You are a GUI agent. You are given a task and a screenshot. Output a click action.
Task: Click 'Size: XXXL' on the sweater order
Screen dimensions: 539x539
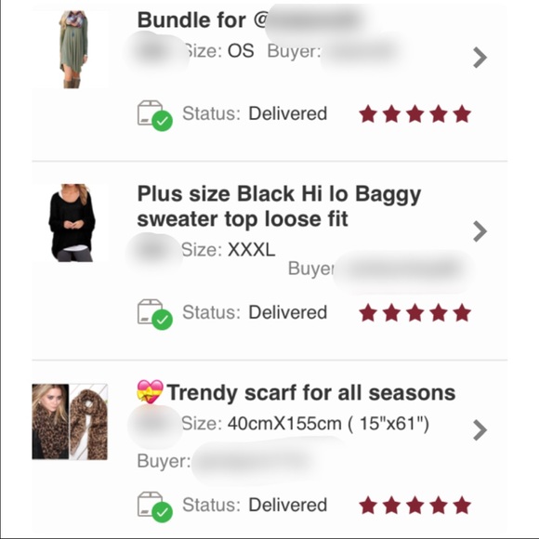coord(229,250)
